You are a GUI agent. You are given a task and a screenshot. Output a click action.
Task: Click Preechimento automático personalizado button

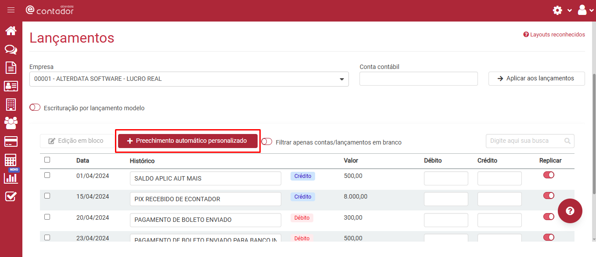[188, 141]
